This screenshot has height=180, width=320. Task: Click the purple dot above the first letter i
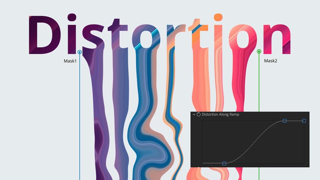pos(72,18)
